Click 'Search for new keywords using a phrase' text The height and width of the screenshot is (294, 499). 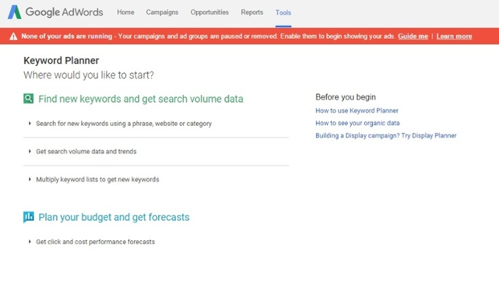pyautogui.click(x=124, y=123)
